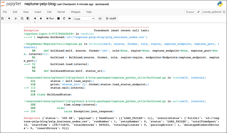Save and checkpoint the notebook
Viewport: 227px width, 133px height.
(3, 18)
